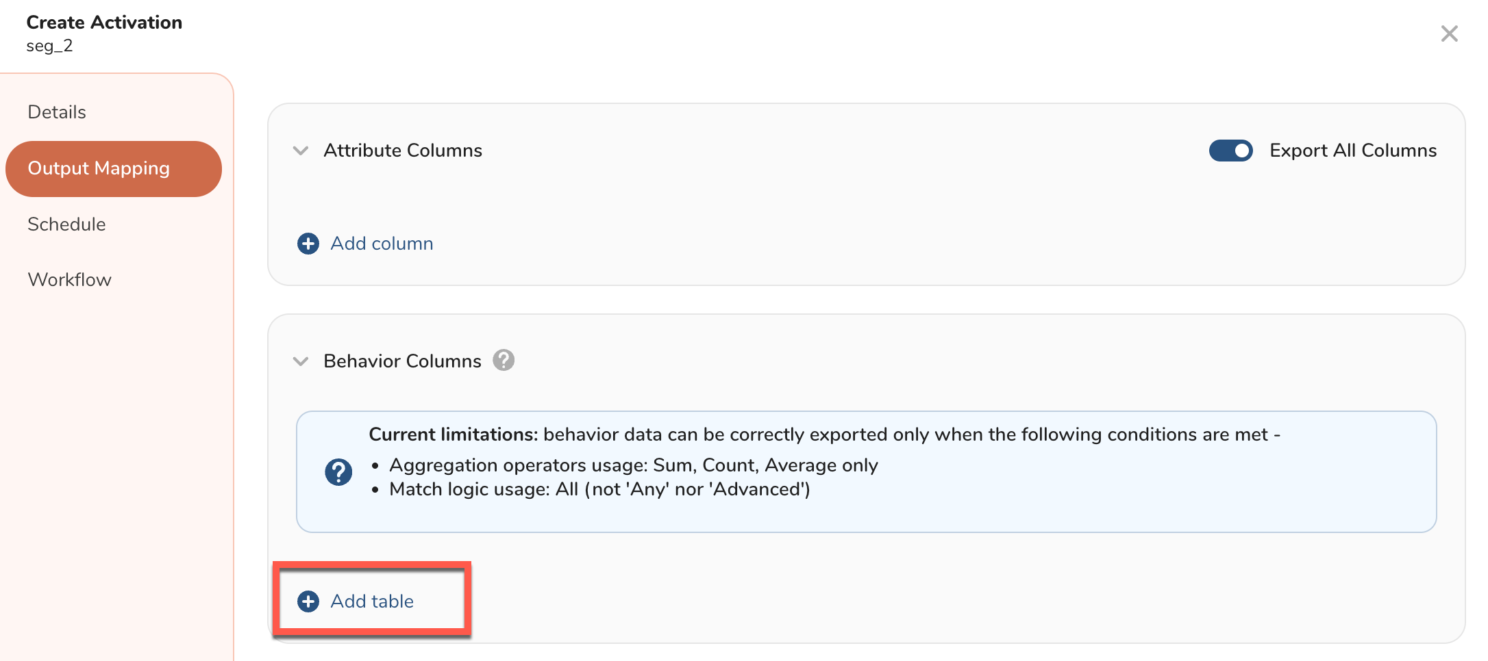Click the Behavior Columns heading

coord(402,361)
